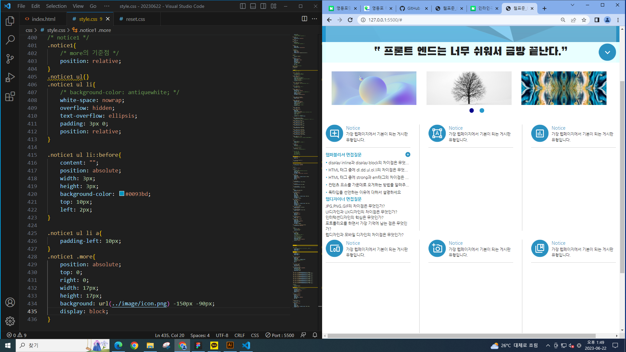Click the tree image thumbnail
The image size is (626, 352).
[x=469, y=88]
